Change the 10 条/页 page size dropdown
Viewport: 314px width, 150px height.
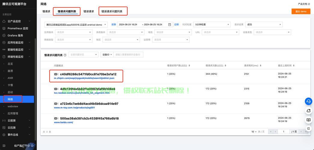(x=254, y=132)
